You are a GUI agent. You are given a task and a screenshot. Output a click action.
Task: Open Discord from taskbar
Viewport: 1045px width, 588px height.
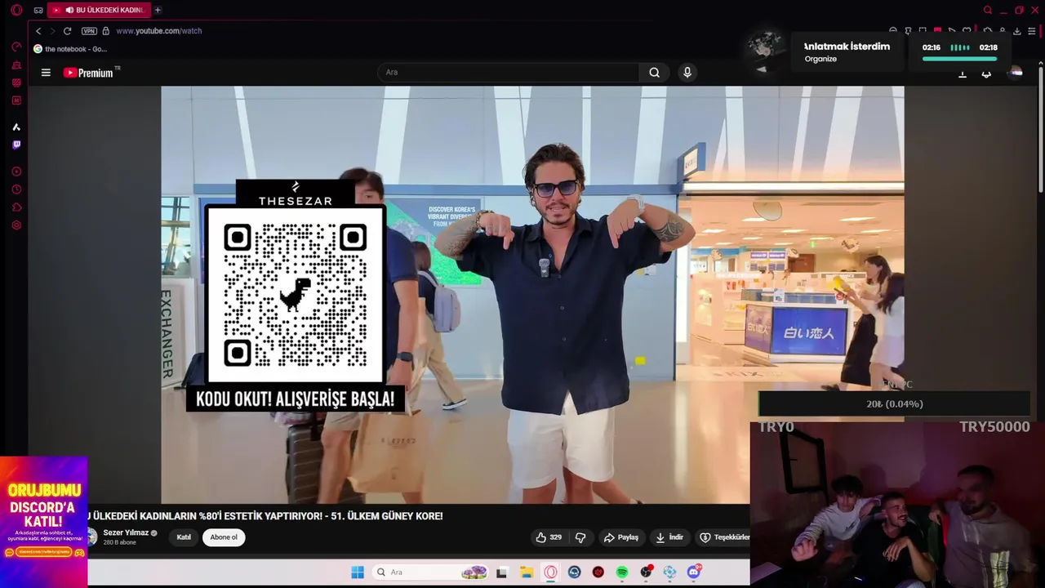694,572
